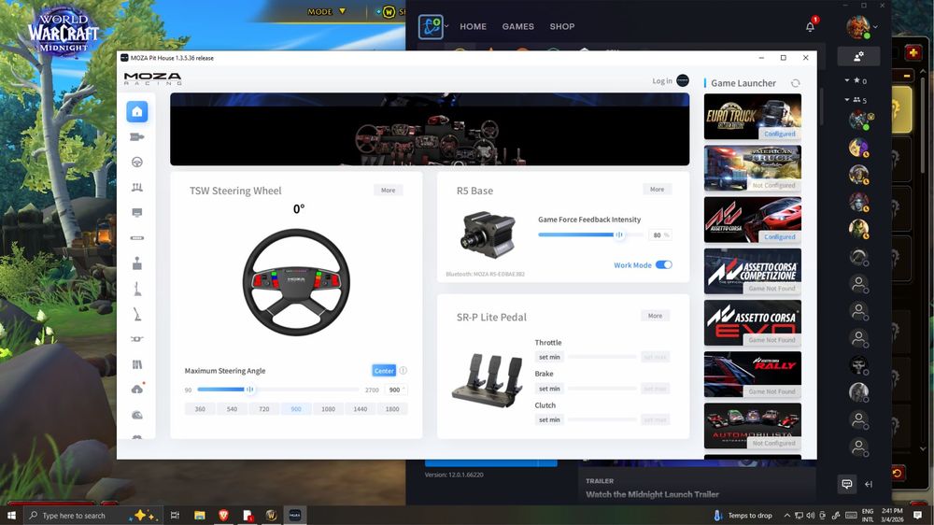Set Clutch minimum with set min
This screenshot has height=525, width=934.
click(x=549, y=419)
